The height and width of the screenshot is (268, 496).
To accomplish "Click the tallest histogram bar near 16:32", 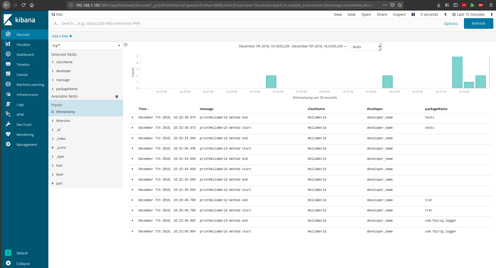I will point(457,72).
